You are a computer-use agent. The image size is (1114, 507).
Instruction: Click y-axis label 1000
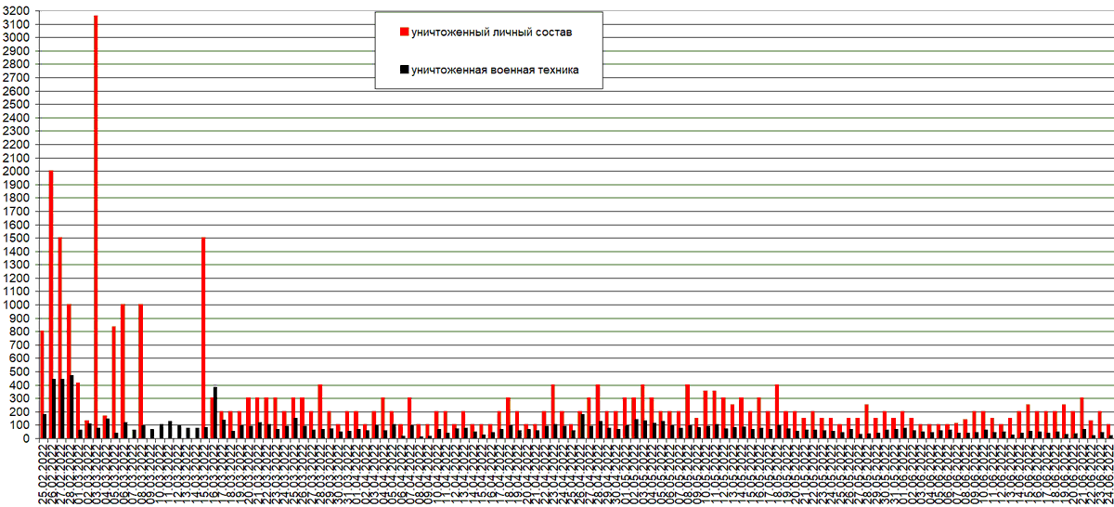tap(17, 305)
